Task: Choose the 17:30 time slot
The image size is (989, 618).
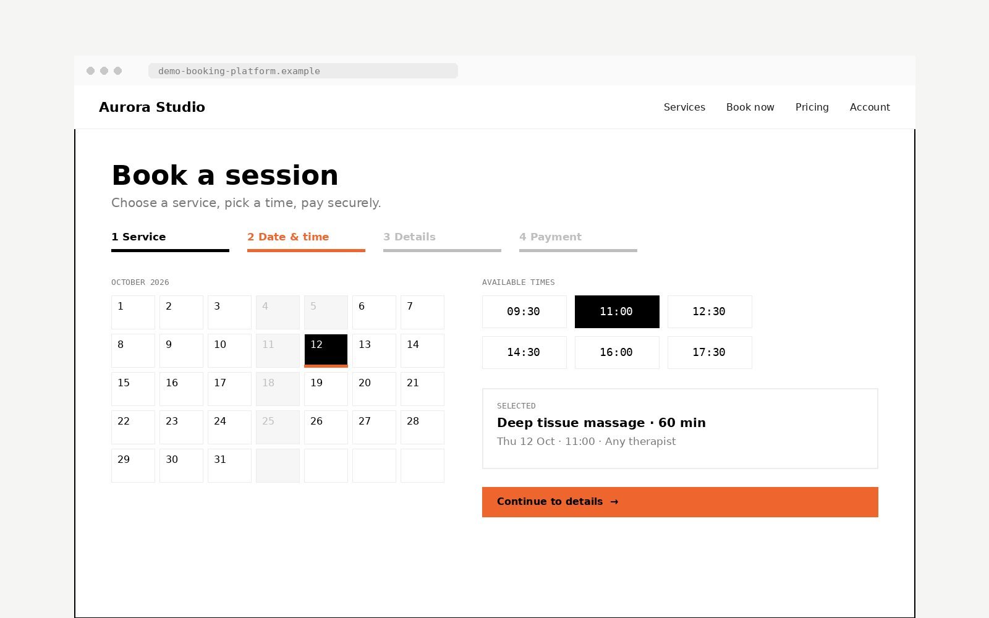Action: pos(710,352)
